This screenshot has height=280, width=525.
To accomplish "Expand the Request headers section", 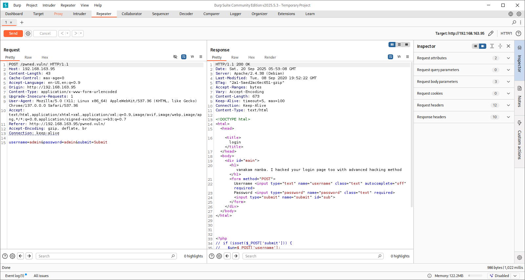I will 464,105.
